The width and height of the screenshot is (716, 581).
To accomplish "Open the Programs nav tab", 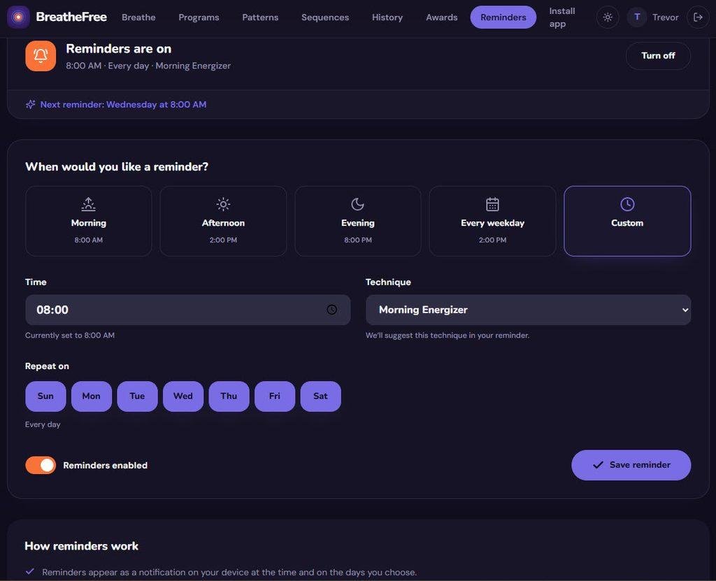I will pyautogui.click(x=199, y=17).
